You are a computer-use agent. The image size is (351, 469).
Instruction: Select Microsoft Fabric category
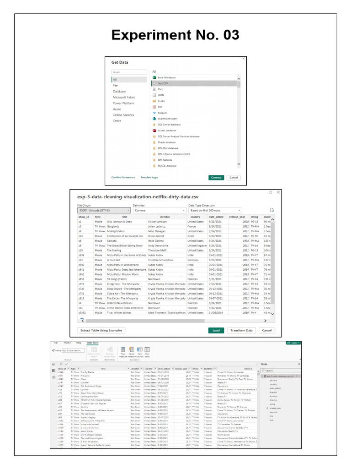coord(124,97)
